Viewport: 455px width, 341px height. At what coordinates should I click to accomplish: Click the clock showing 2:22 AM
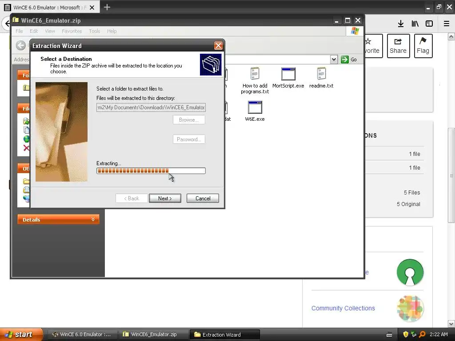[x=439, y=334]
